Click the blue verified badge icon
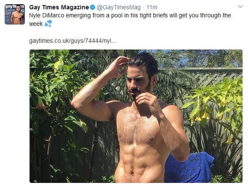The width and height of the screenshot is (248, 185). coord(93,7)
